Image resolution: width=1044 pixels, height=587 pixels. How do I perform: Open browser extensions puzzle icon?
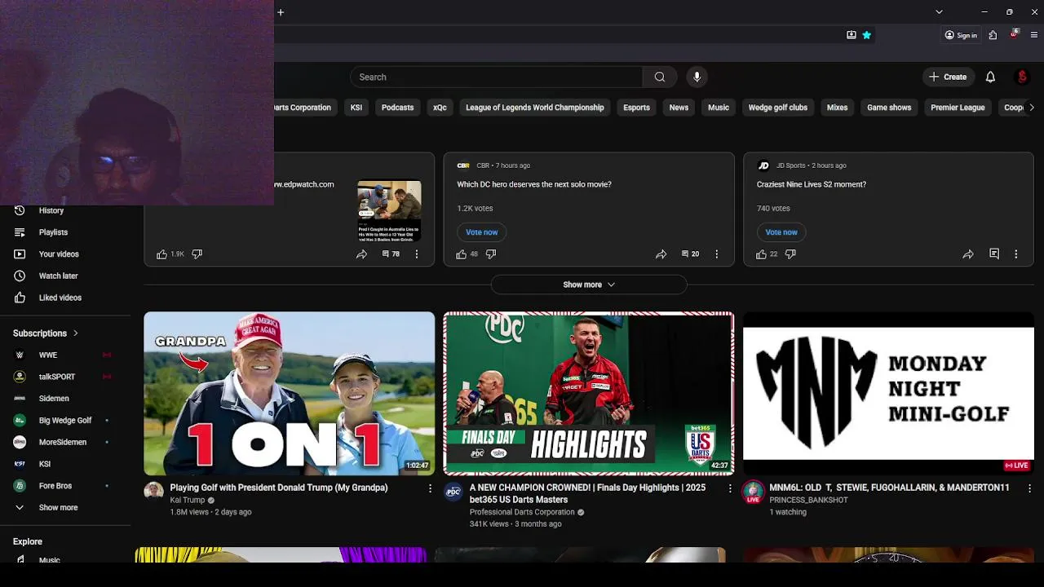pos(993,35)
